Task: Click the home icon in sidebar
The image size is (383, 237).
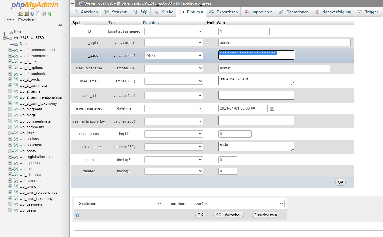Action: pyautogui.click(x=21, y=14)
